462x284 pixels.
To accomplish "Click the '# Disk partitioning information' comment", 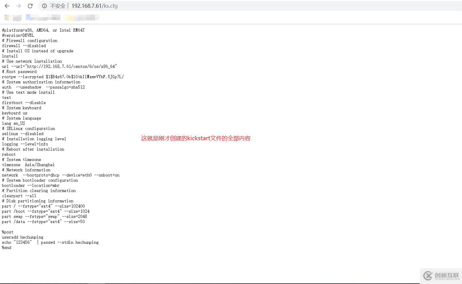I will [38, 201].
